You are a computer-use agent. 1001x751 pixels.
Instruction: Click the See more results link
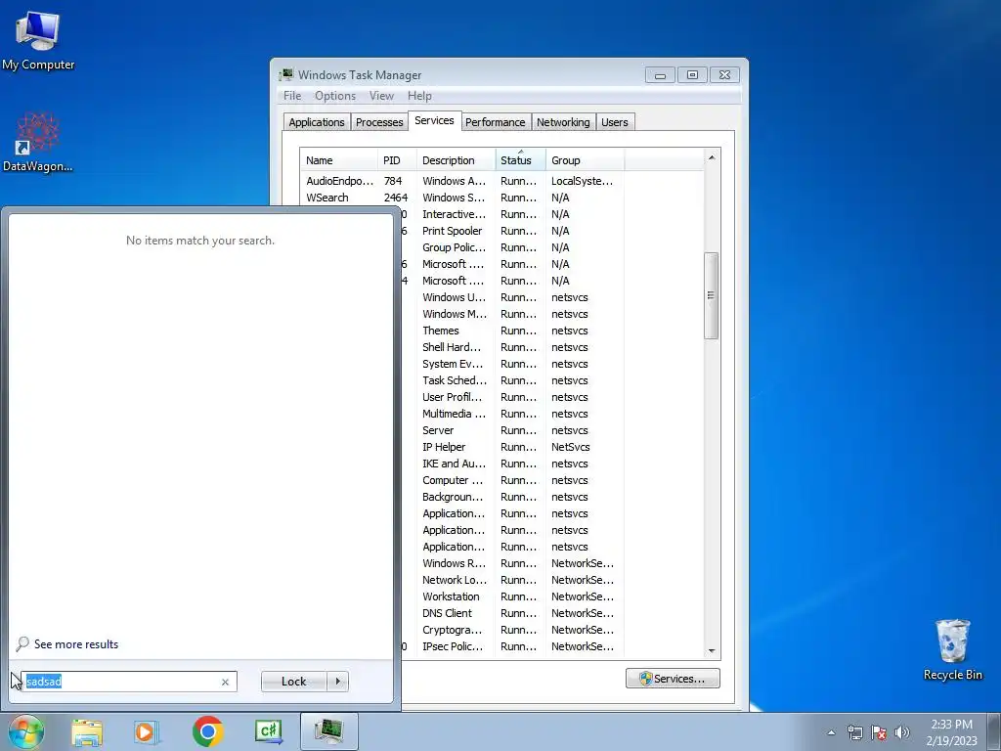point(76,644)
